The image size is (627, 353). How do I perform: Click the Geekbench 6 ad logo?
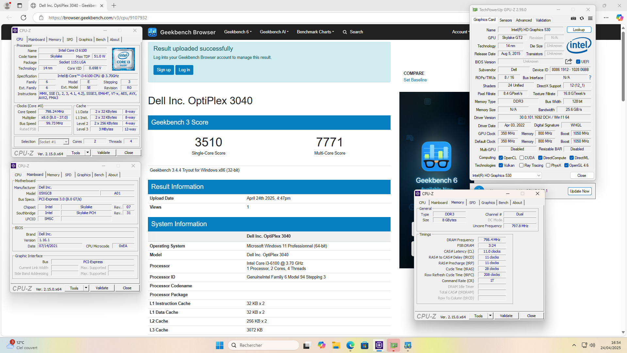(436, 156)
